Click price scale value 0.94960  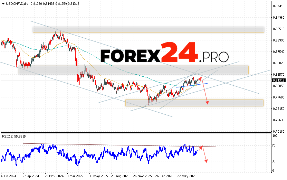tap(279, 18)
